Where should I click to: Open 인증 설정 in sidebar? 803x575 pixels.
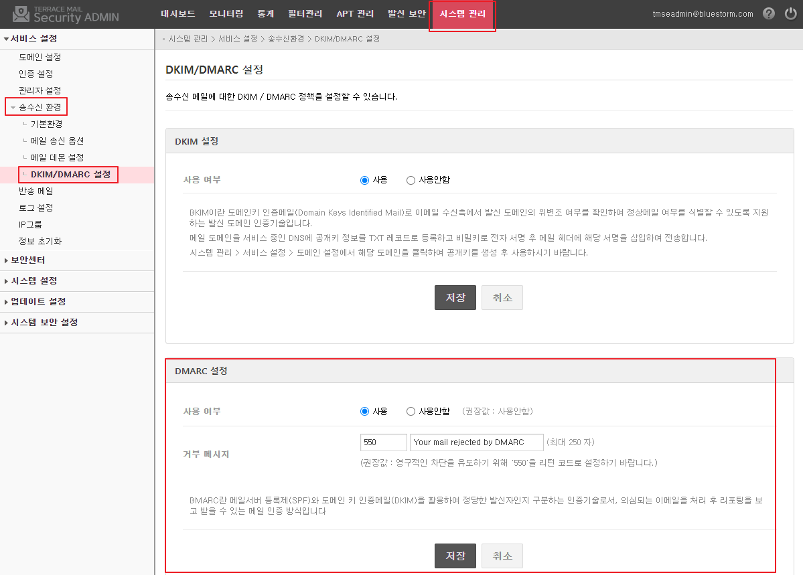[36, 74]
